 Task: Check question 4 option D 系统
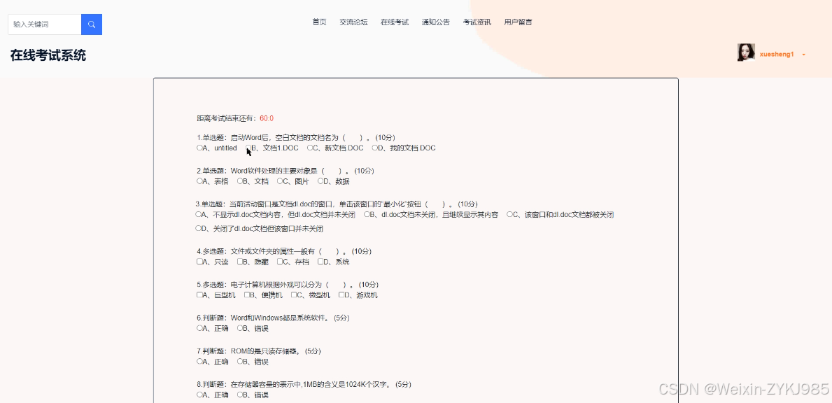[320, 262]
